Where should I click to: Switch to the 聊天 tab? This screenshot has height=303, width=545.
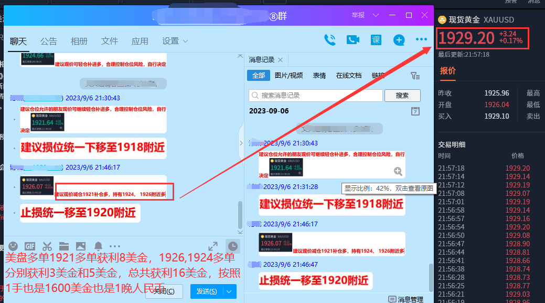(18, 41)
